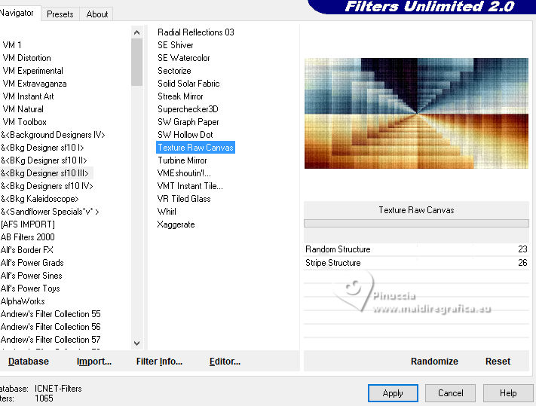Select VM 1 category
Image resolution: width=536 pixels, height=406 pixels.
point(12,45)
